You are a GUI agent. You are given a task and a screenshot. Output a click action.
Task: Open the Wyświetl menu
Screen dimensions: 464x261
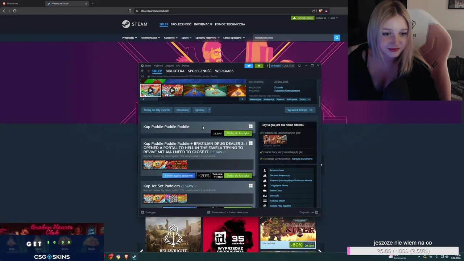158,66
